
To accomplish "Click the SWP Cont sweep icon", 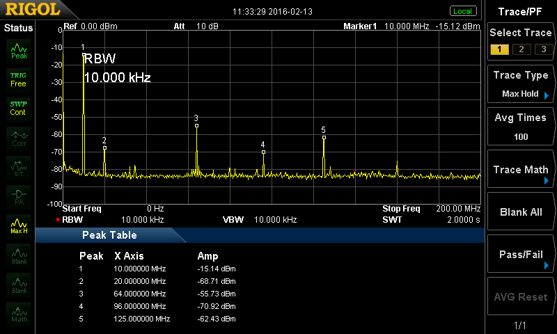I will coord(19,108).
